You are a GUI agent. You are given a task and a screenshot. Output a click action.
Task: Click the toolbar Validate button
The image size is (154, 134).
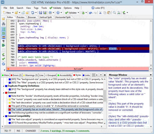click(71, 13)
